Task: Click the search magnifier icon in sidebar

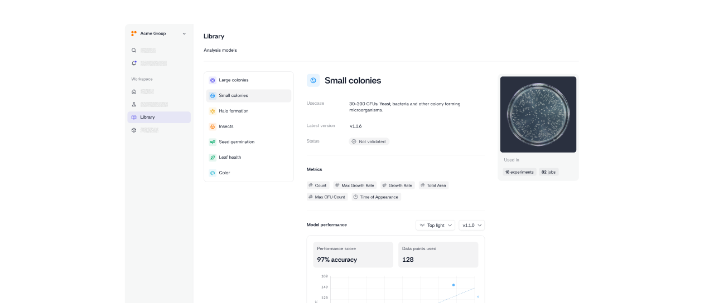Action: [134, 50]
